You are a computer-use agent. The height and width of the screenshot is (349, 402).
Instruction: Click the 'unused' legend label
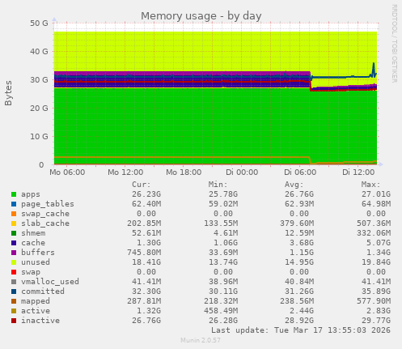pos(36,262)
